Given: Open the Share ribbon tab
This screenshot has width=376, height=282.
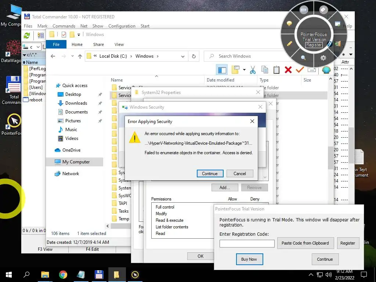Looking at the screenshot, I should pos(98,44).
